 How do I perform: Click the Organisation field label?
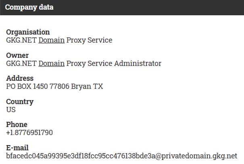coord(28,32)
